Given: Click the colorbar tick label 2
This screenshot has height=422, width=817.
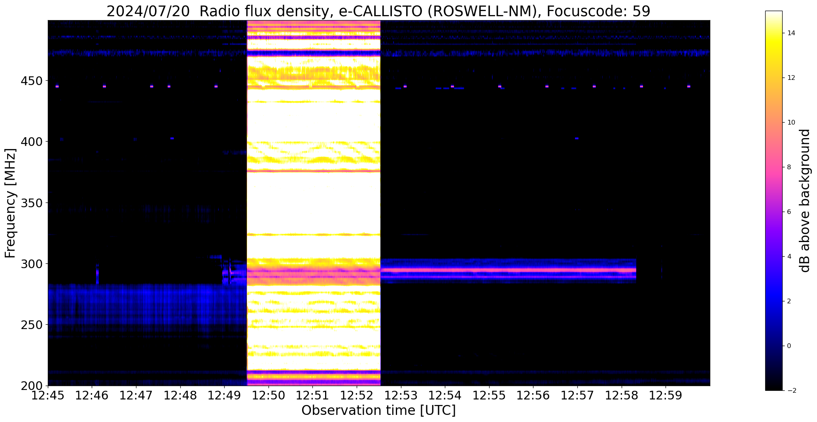Looking at the screenshot, I should 789,301.
